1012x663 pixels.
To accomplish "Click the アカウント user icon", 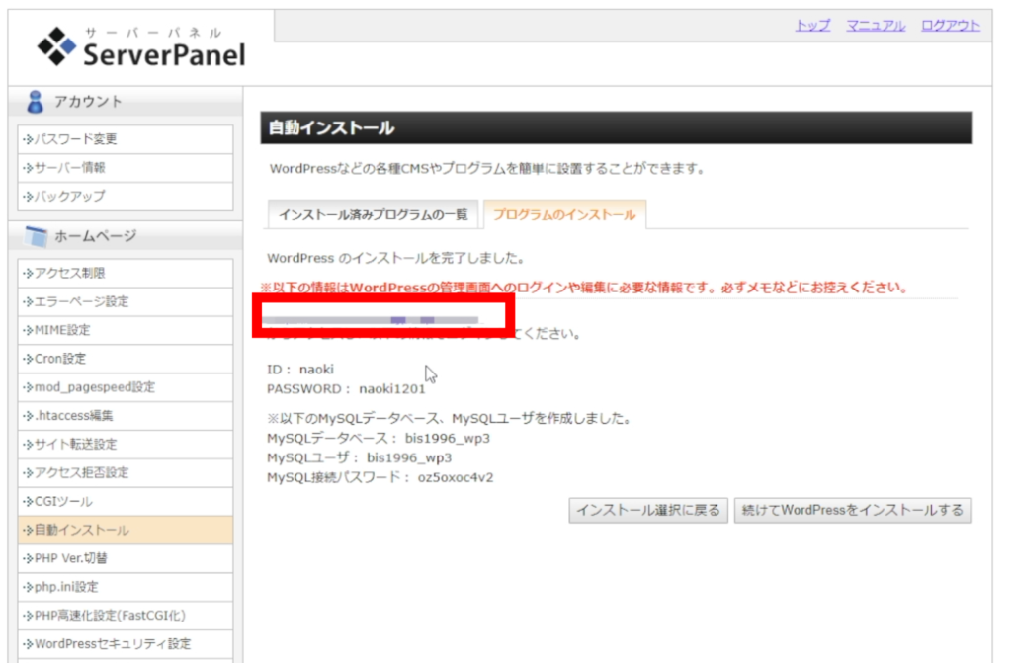I will [35, 102].
